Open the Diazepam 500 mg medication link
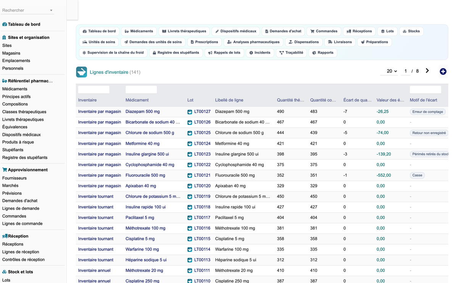The width and height of the screenshot is (458, 283). pyautogui.click(x=143, y=112)
